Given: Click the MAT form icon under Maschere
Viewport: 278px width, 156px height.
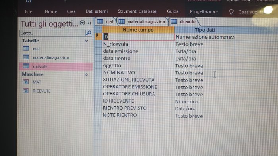Looking at the screenshot, I should [x=26, y=82].
